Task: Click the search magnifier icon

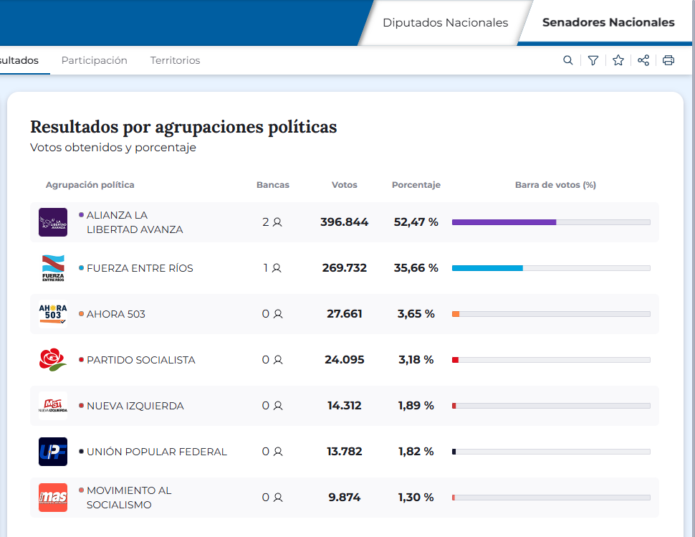Action: point(567,60)
